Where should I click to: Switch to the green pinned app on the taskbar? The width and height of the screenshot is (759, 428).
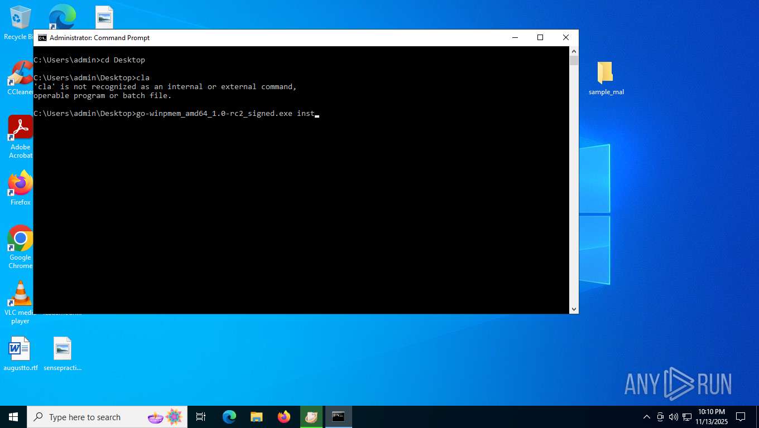(311, 417)
